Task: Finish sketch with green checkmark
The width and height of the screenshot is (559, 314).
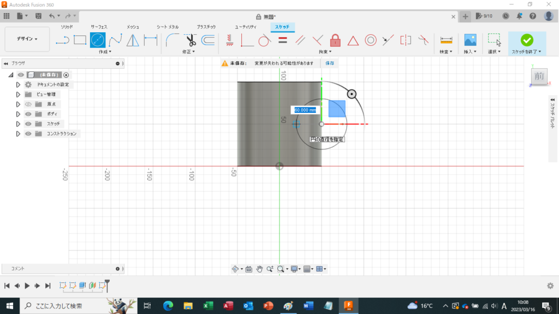Action: 527,40
